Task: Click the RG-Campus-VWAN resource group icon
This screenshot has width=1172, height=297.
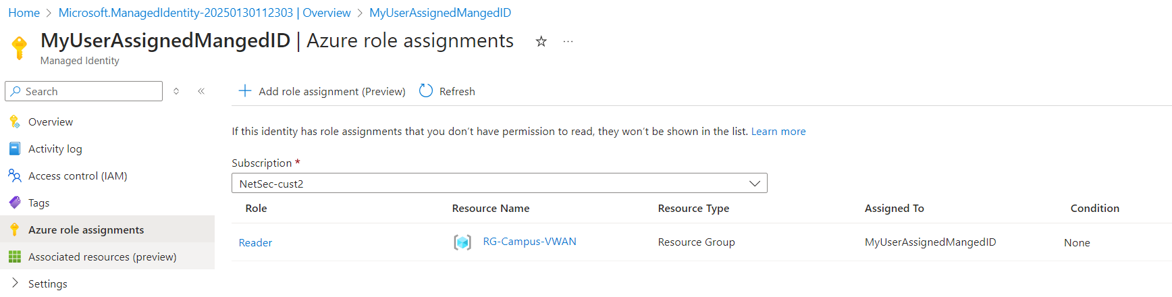Action: (x=462, y=242)
